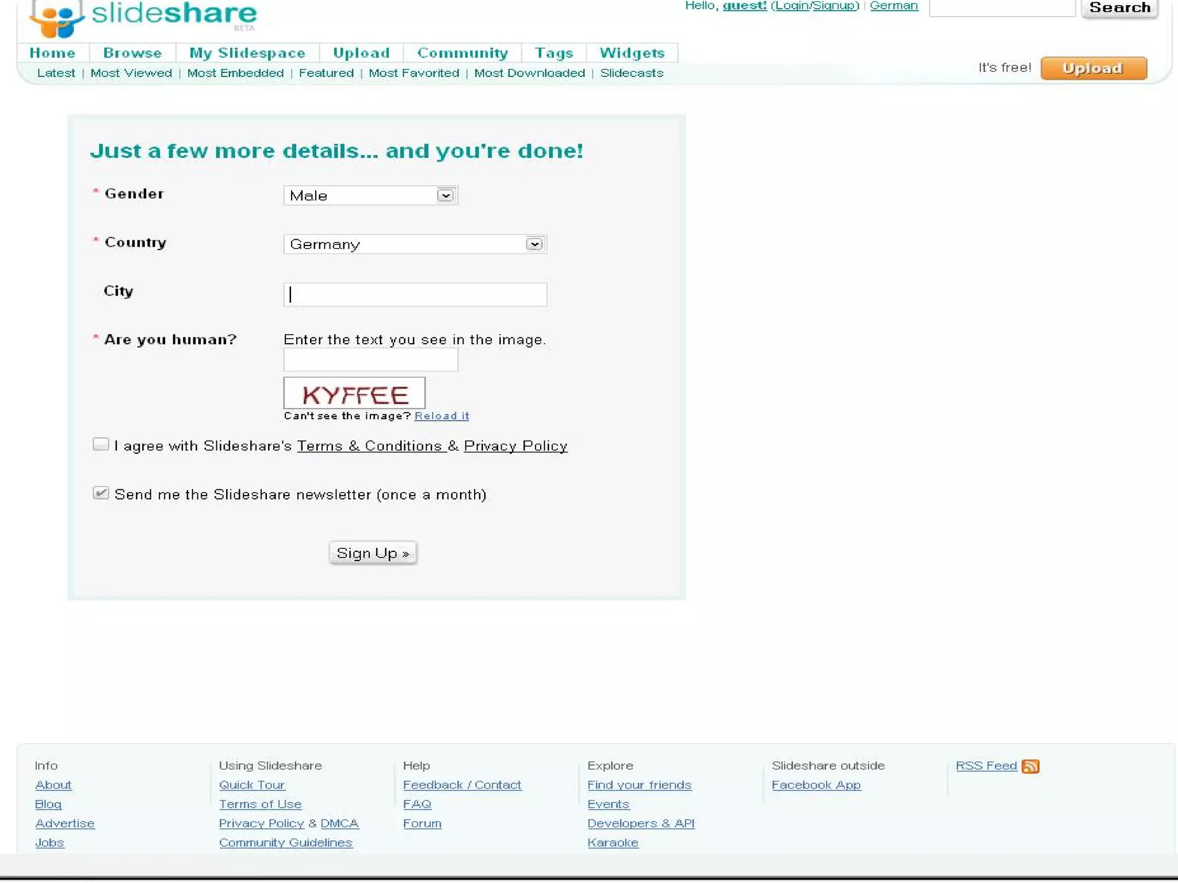Open the Facebook App footer link
1178x883 pixels.
816,785
